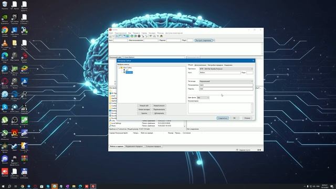Image resolution: width=336 pixels, height=189 pixels.
Task: Open the Редактирование menu
Action: coord(120,33)
